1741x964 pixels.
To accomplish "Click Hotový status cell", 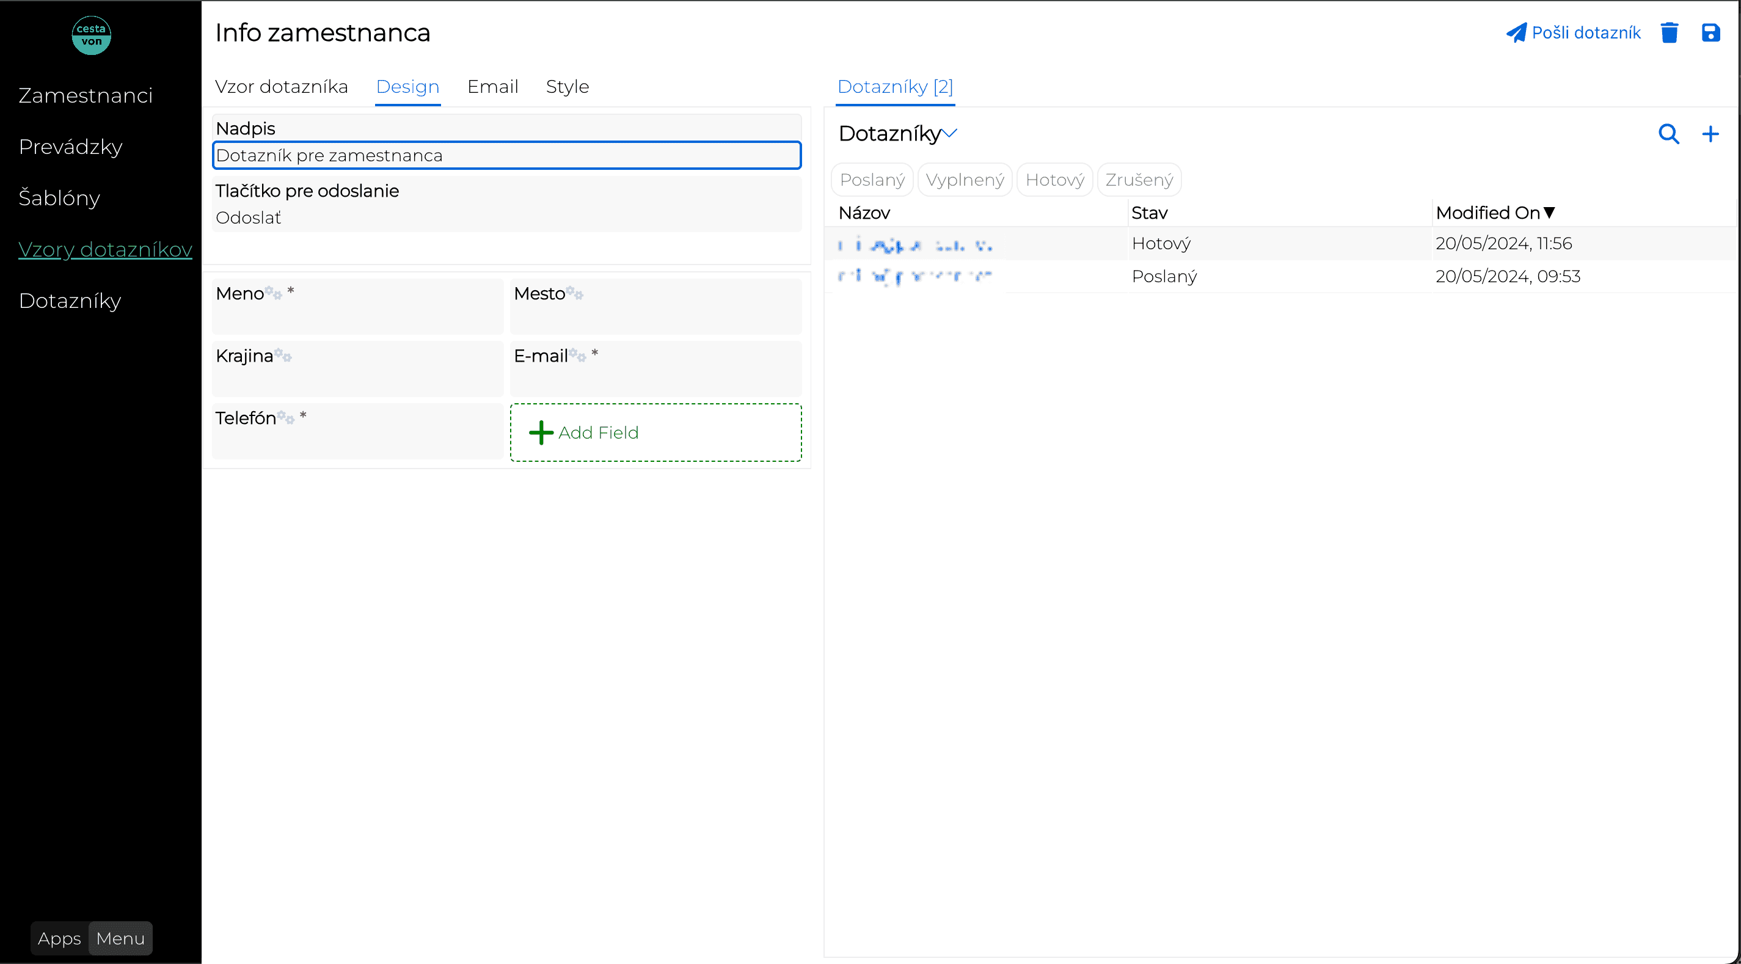I will pyautogui.click(x=1161, y=243).
